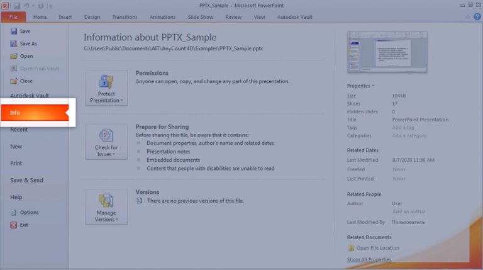Image resolution: width=483 pixels, height=270 pixels.
Task: Click the File tab
Action: coord(13,17)
